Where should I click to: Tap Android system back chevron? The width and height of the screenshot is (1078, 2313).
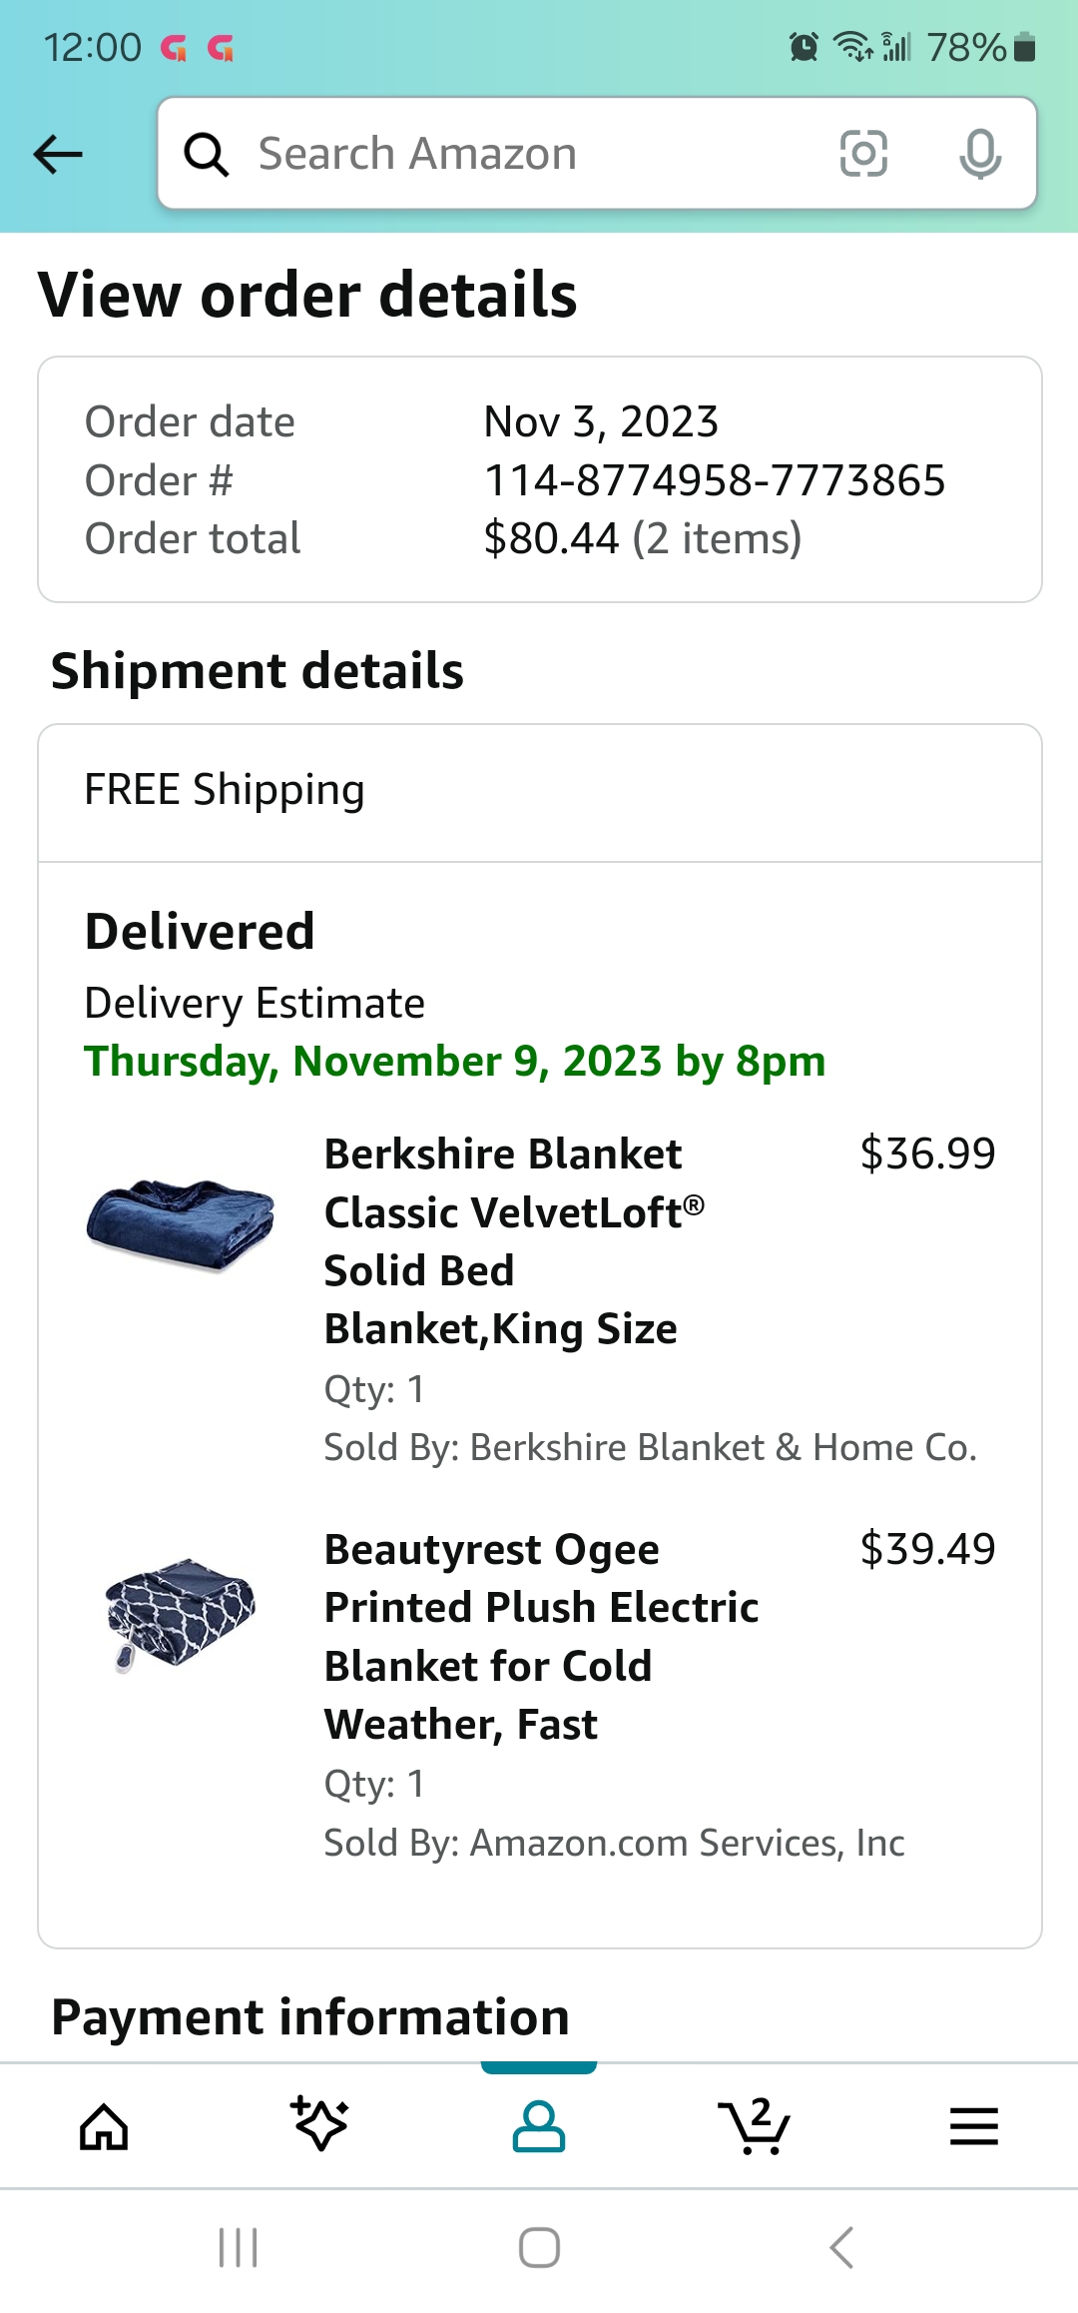841,2248
